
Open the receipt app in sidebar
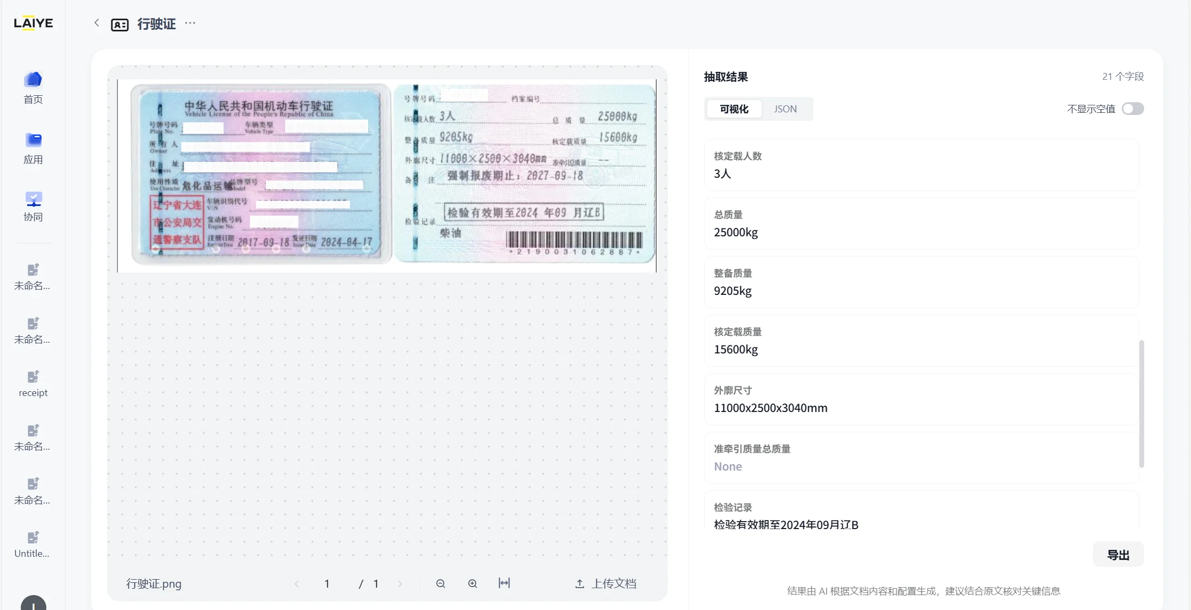(x=33, y=384)
